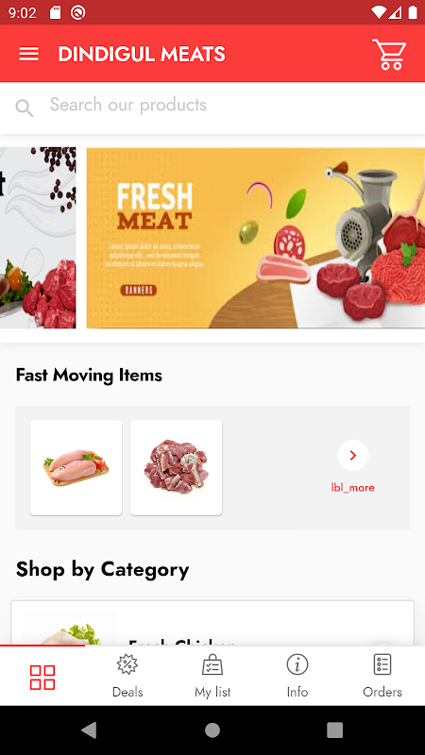Open the Fresh Meat banner
The height and width of the screenshot is (755, 425).
[x=255, y=238]
